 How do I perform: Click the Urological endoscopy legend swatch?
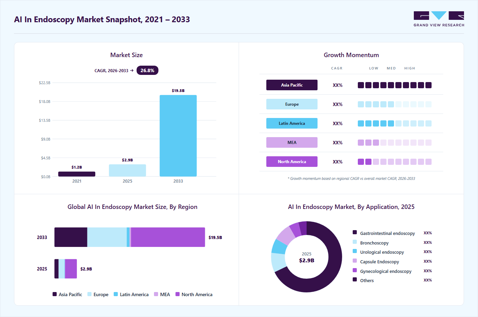coord(355,251)
